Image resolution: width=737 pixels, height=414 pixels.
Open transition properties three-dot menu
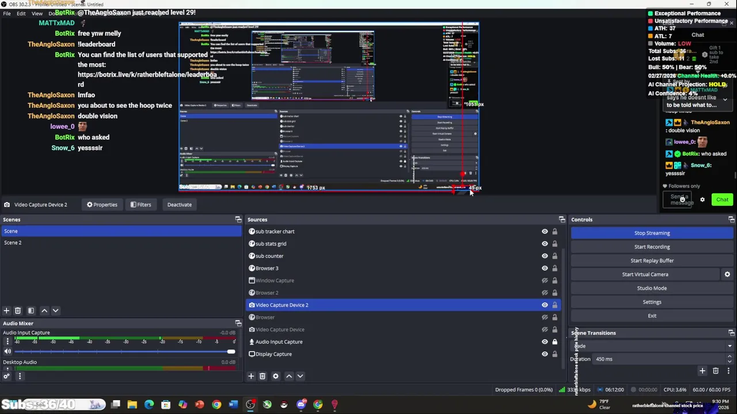(x=728, y=371)
